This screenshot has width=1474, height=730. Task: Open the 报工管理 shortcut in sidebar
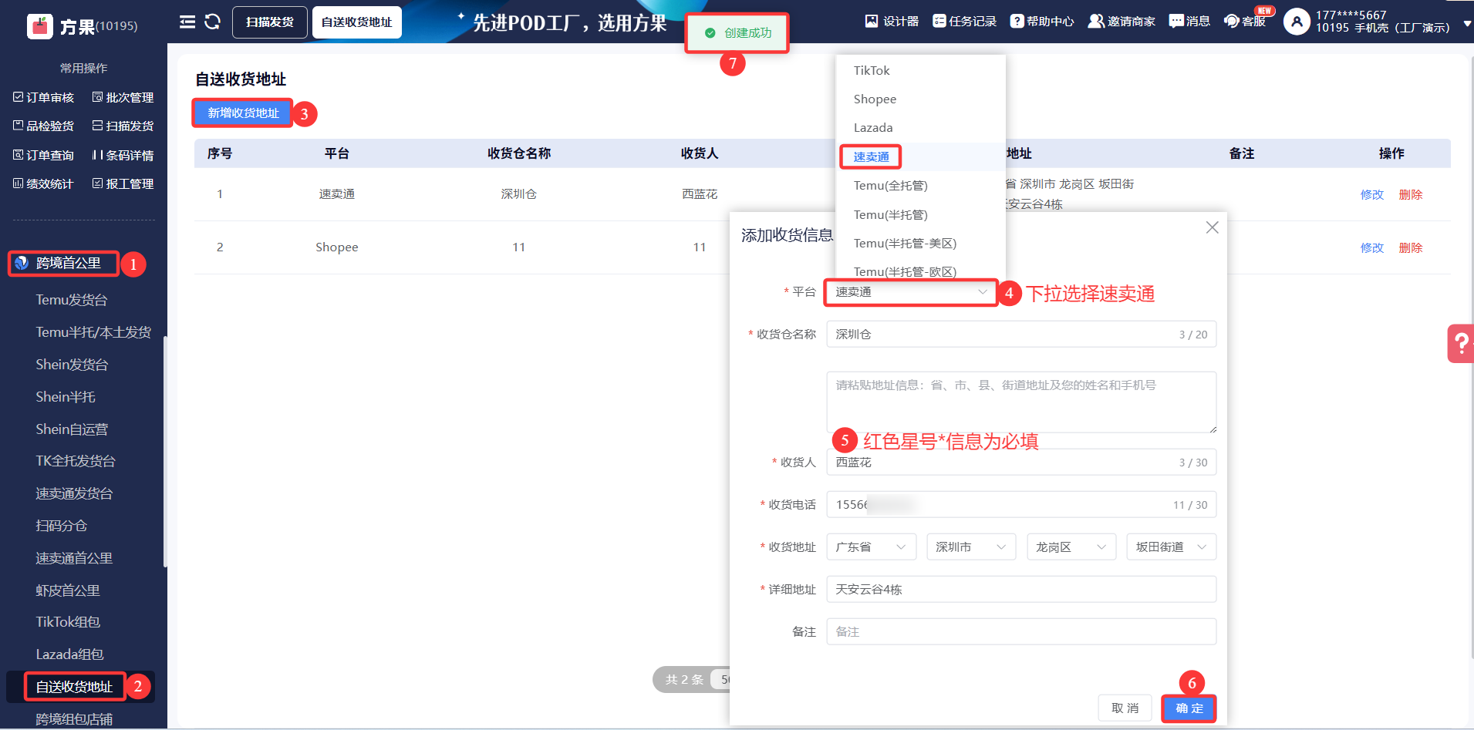[x=123, y=184]
